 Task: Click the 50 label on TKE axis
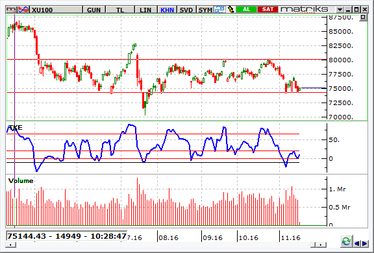tap(334, 140)
